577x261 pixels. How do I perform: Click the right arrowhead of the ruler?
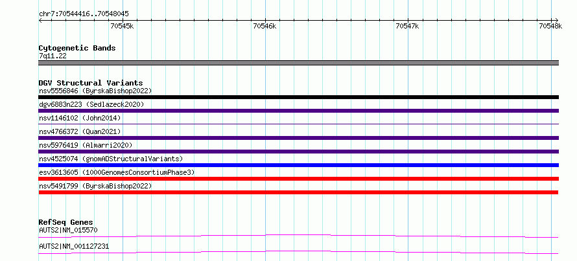[557, 20]
